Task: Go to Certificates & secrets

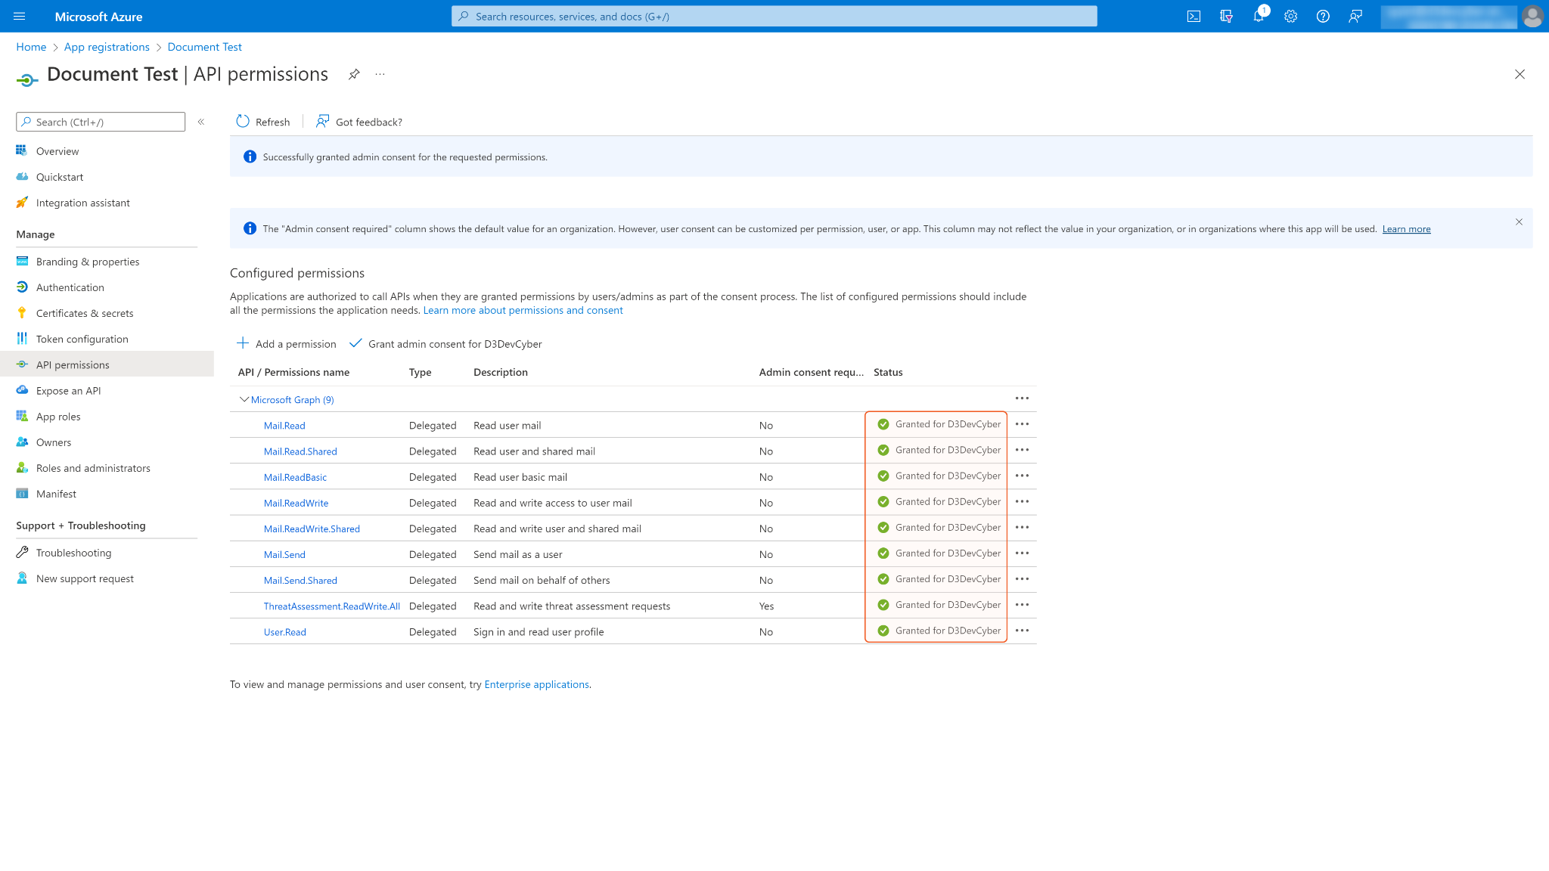Action: pos(84,313)
